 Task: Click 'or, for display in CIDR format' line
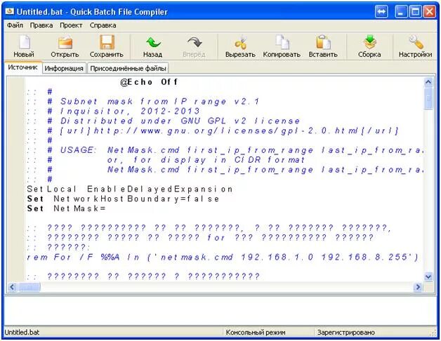(206, 160)
